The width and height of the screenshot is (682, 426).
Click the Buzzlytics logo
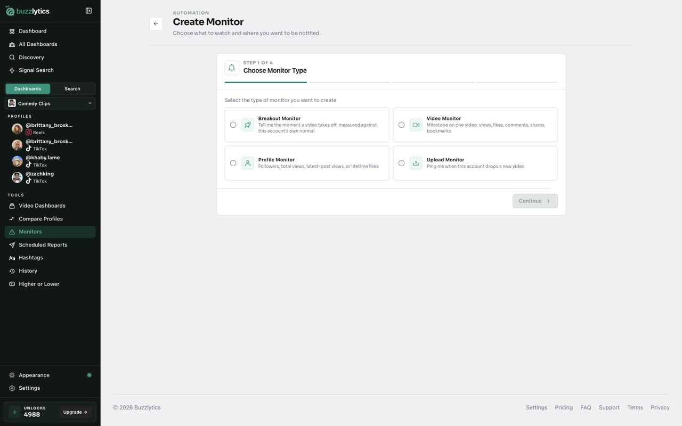coord(28,11)
